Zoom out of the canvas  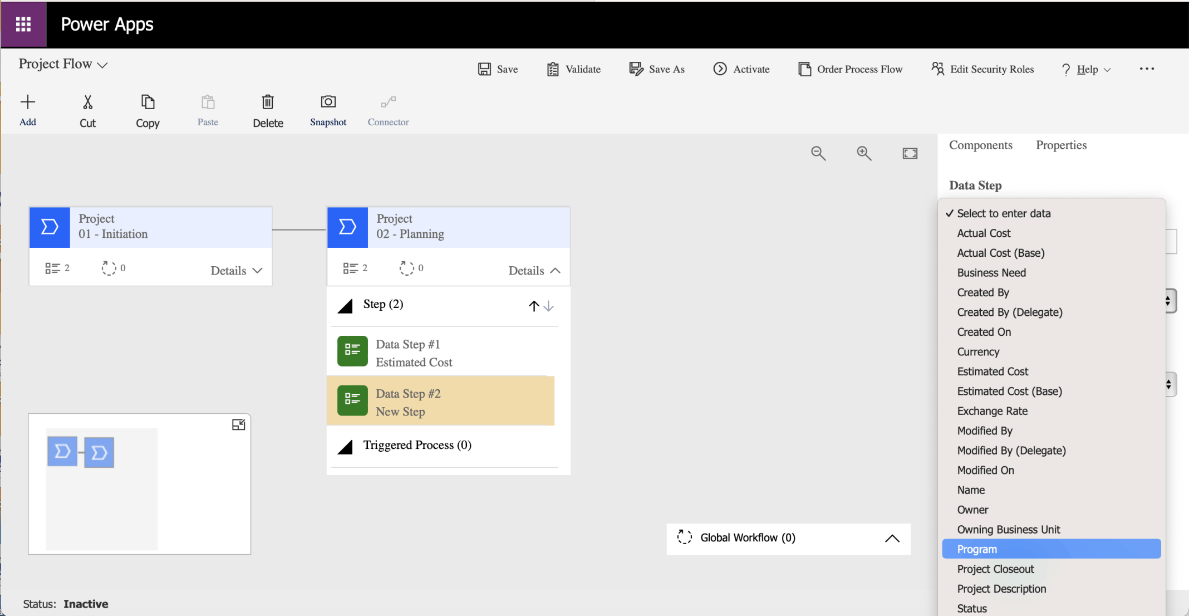point(818,153)
